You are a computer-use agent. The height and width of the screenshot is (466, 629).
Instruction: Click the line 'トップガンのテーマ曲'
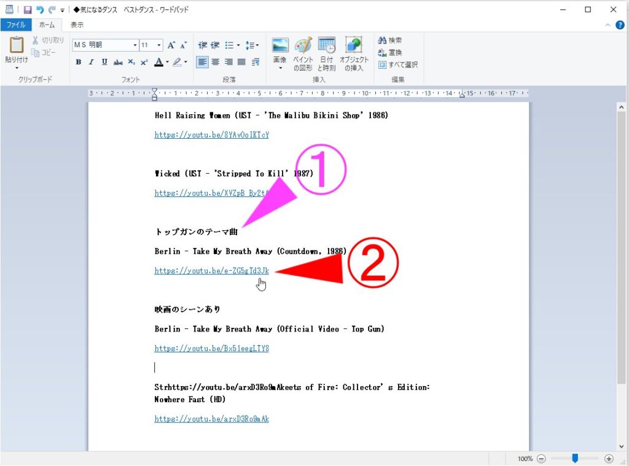pos(196,232)
